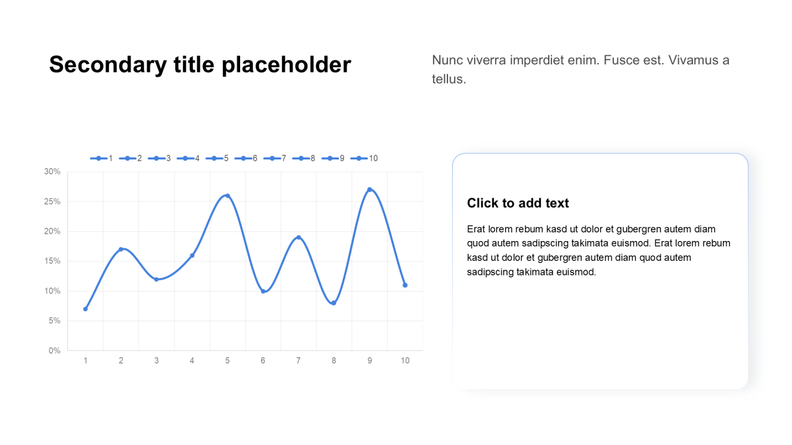Click the 27% peak data point at category 9
The image size is (792, 445).
[369, 190]
